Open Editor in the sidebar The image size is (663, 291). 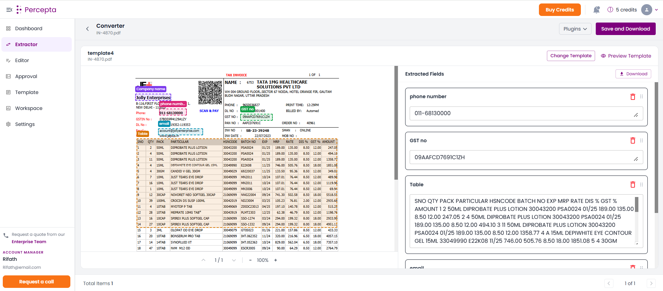tap(36, 60)
